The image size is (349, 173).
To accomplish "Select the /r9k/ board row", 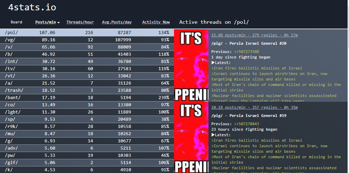I will coord(87,126).
